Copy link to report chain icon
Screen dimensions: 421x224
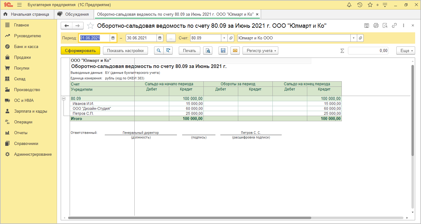(x=394, y=26)
